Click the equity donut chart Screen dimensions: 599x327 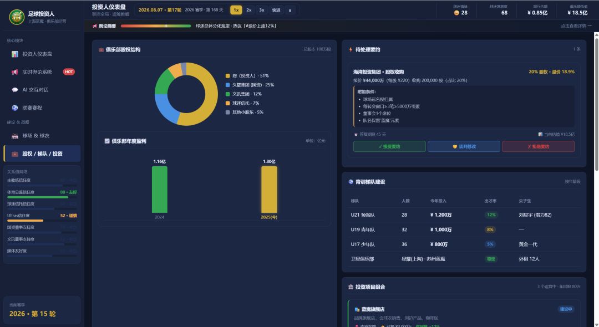[186, 94]
